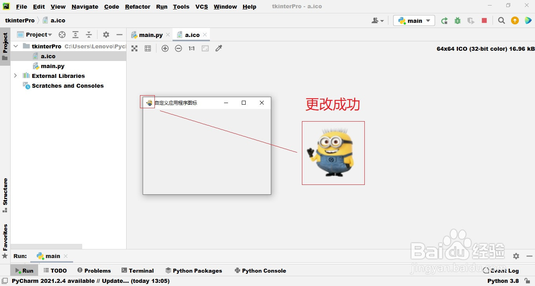535x286 pixels.
Task: Collapse all items in Project tree
Action: click(89, 35)
